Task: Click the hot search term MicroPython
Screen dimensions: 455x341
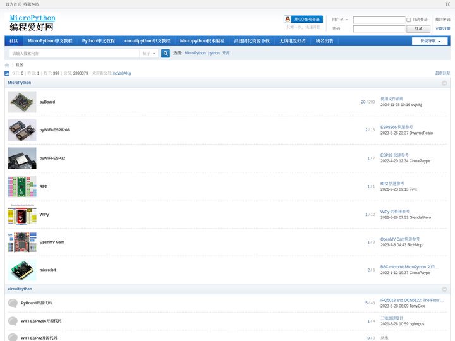Action: click(195, 53)
